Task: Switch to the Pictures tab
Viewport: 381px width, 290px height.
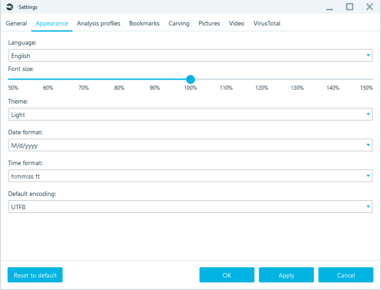Action: [x=209, y=23]
